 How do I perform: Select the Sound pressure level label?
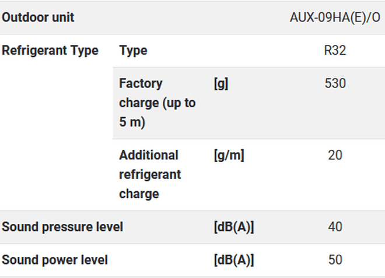click(x=62, y=227)
